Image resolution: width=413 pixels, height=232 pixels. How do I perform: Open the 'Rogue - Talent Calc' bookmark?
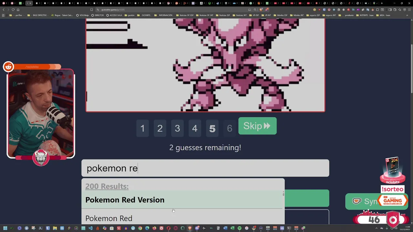point(61,15)
